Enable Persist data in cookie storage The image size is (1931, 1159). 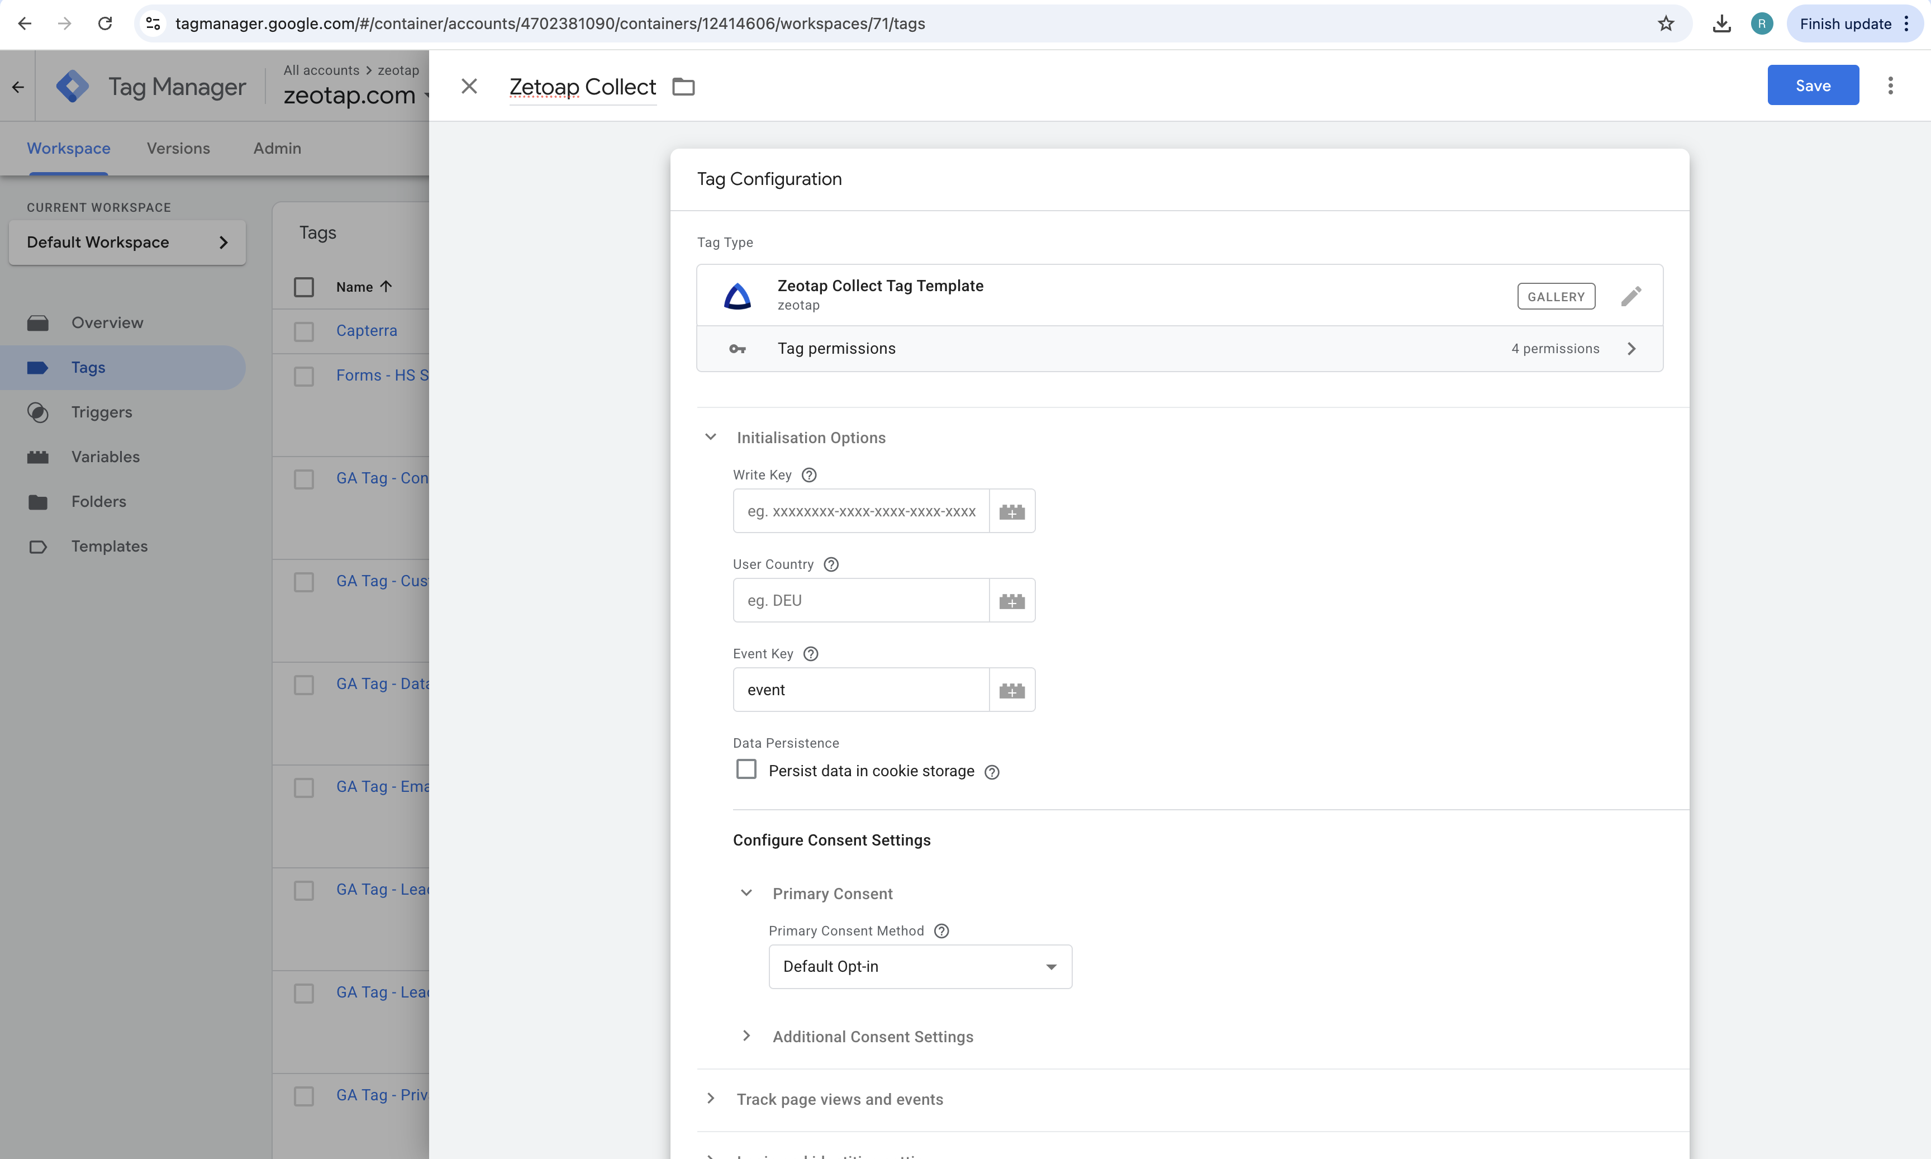click(746, 769)
